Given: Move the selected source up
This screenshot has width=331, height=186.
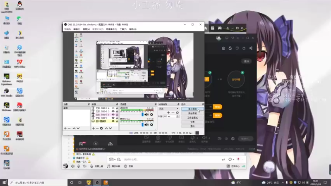Looking at the screenshot, I should (x=106, y=128).
